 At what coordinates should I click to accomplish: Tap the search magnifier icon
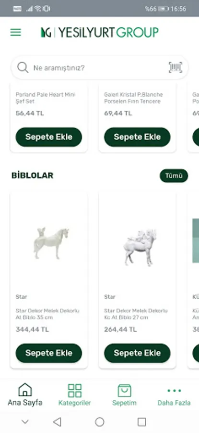[x=23, y=67]
